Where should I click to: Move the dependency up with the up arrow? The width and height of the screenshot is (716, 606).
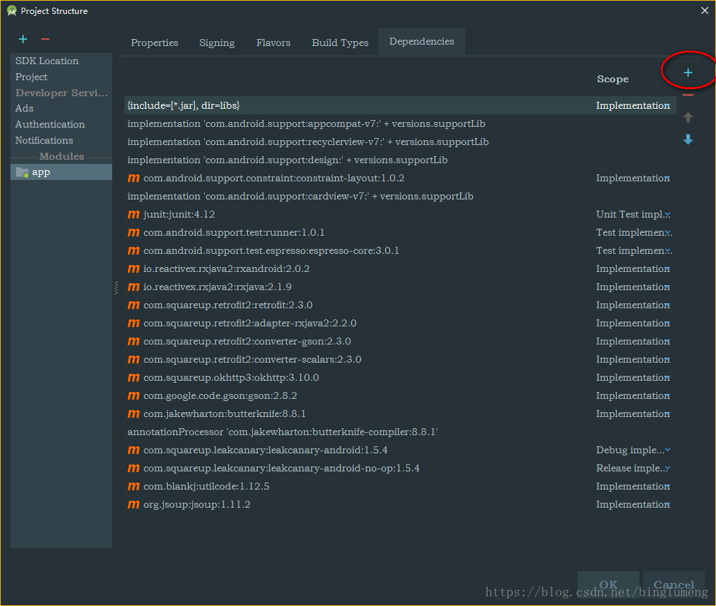(x=687, y=118)
